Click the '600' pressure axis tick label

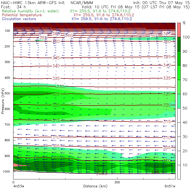7,109
